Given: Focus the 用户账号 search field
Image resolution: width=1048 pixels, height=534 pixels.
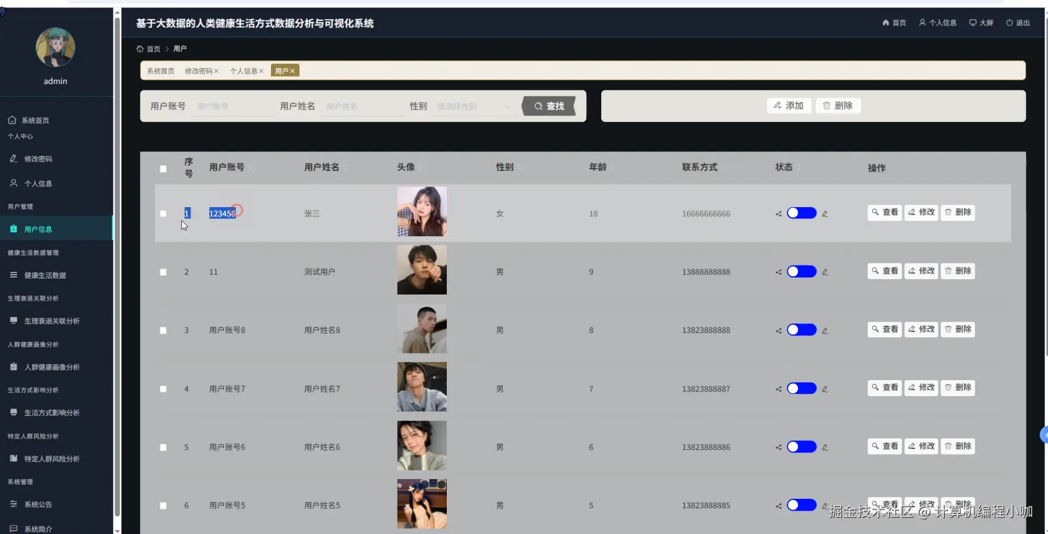Looking at the screenshot, I should [x=232, y=106].
